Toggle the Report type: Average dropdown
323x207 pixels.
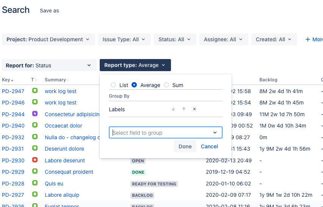pyautogui.click(x=135, y=65)
